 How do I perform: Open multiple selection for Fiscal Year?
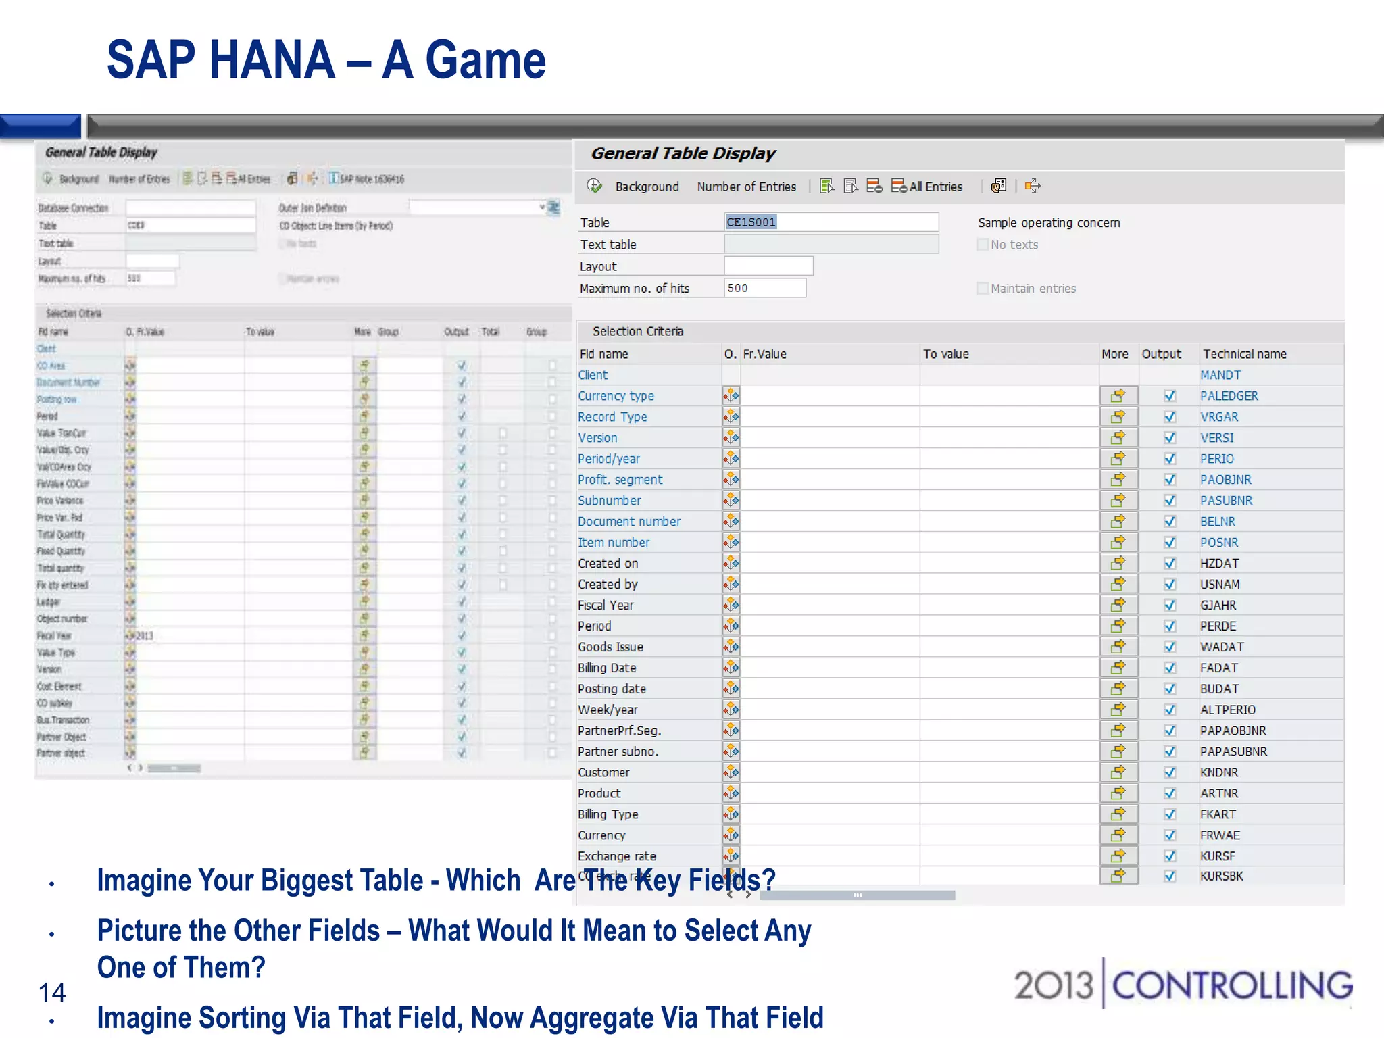[x=1118, y=605]
